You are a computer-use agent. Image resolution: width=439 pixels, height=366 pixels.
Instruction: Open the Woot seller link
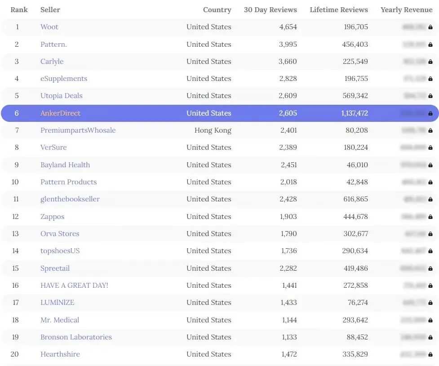click(49, 27)
